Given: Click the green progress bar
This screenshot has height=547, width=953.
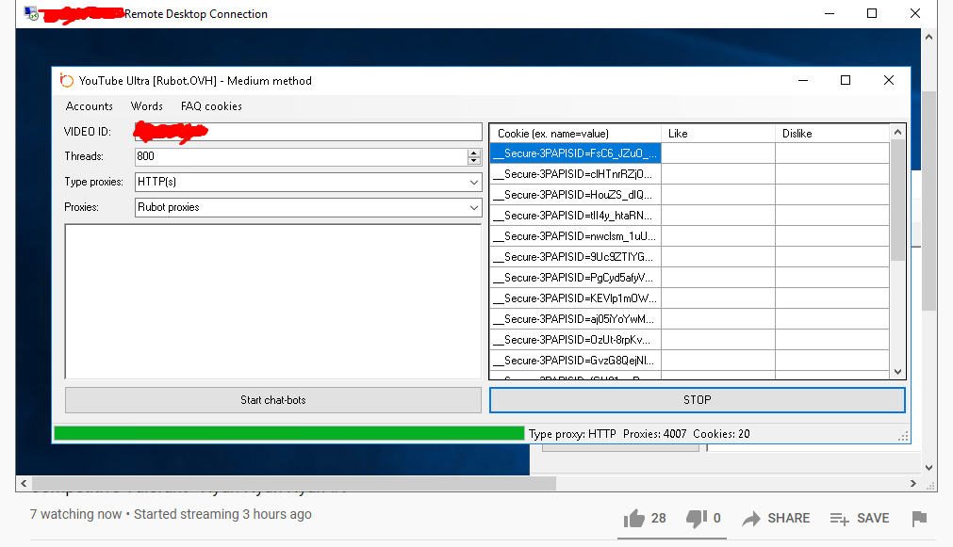Looking at the screenshot, I should tap(288, 434).
